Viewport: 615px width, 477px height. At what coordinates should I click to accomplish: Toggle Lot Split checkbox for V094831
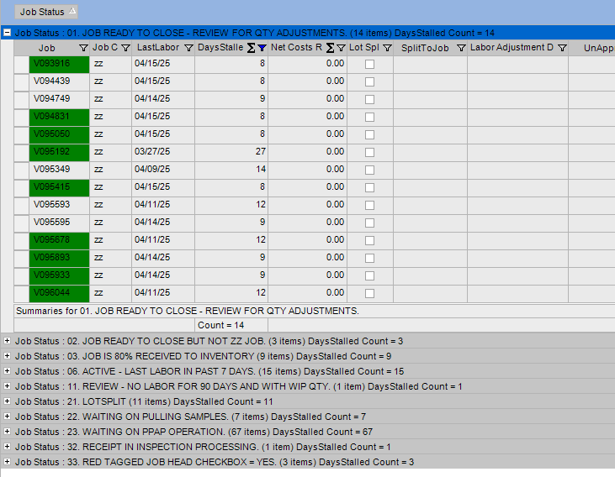coord(369,117)
